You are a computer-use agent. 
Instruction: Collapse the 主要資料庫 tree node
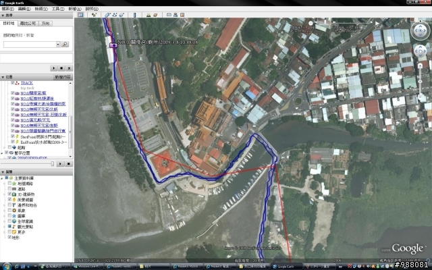point(2,178)
